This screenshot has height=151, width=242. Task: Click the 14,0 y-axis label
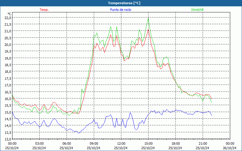8,125
